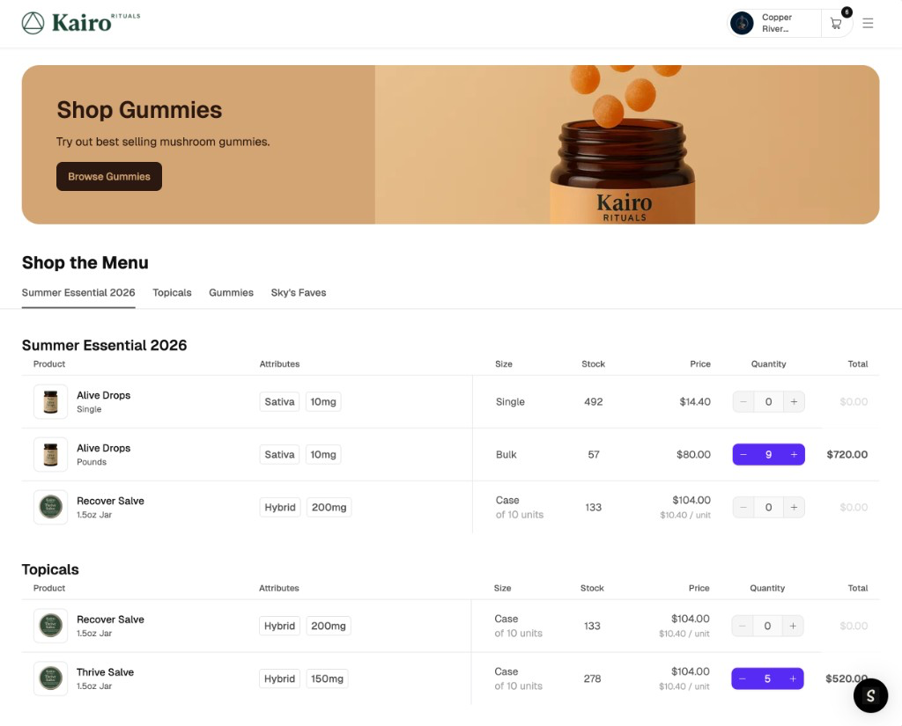
Task: Click the Browse Gummies button
Action: click(109, 177)
